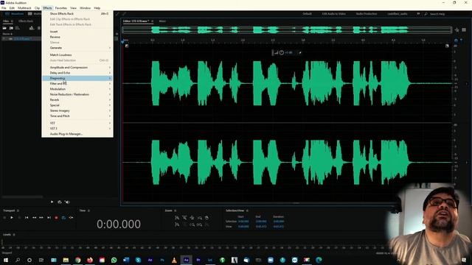This screenshot has height=265, width=472.
Task: Open Windows Start button
Action: tap(6, 260)
